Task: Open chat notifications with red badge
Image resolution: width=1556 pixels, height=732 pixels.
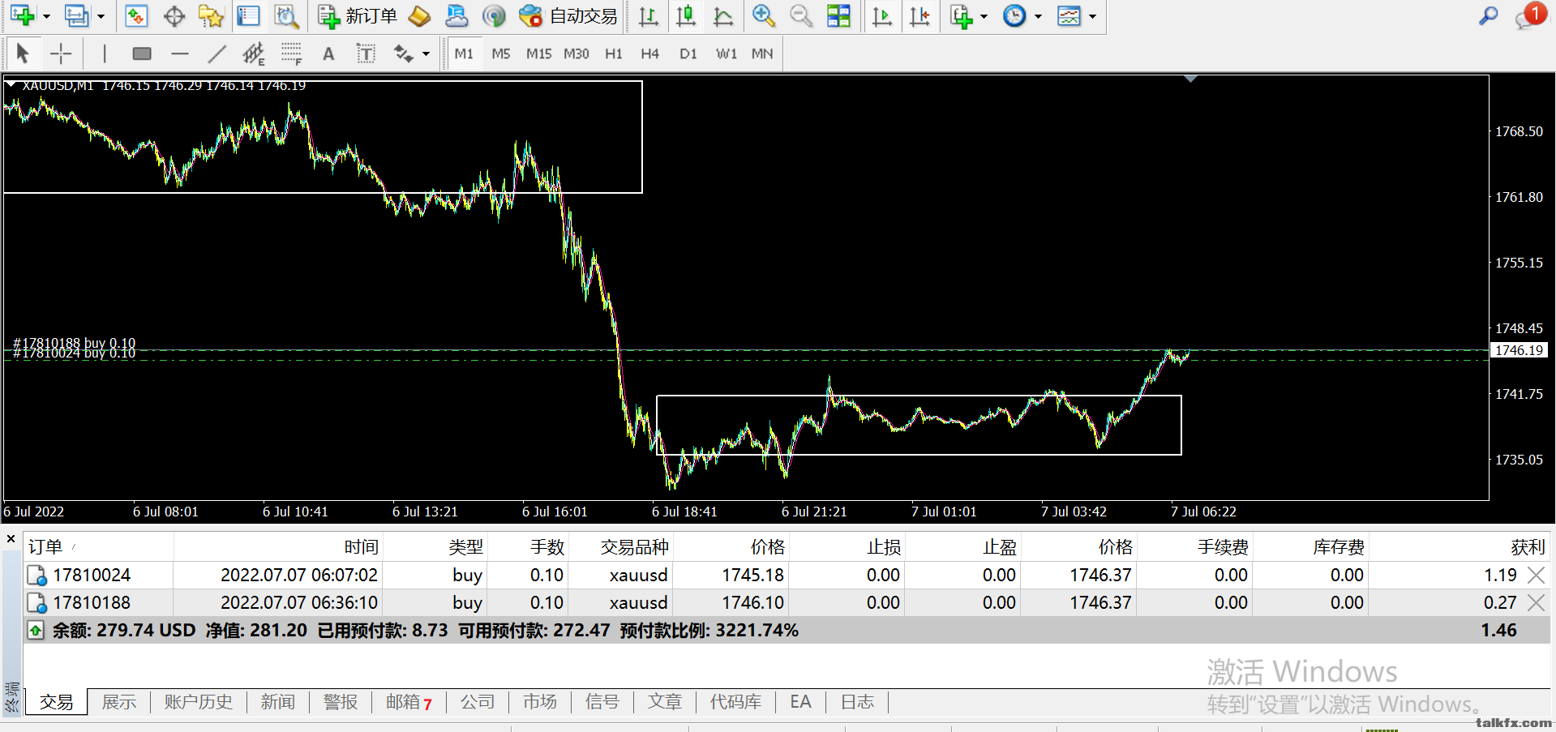Action: coord(1530,15)
